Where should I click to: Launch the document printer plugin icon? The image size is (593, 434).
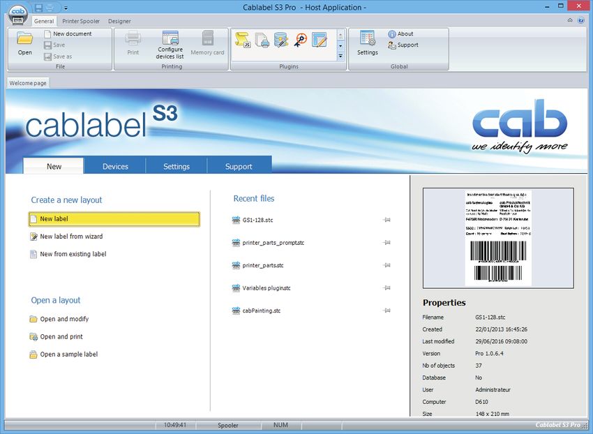coord(262,40)
